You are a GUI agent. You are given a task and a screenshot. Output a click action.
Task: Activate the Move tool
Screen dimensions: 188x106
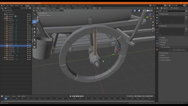(x=35, y=22)
